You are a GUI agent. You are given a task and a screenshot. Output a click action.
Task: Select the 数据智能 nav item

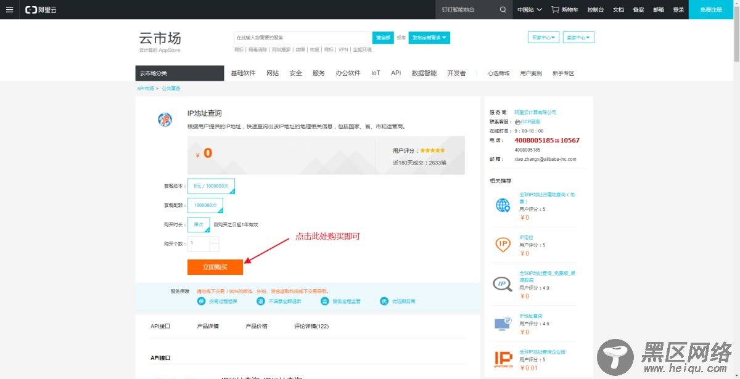pyautogui.click(x=424, y=73)
